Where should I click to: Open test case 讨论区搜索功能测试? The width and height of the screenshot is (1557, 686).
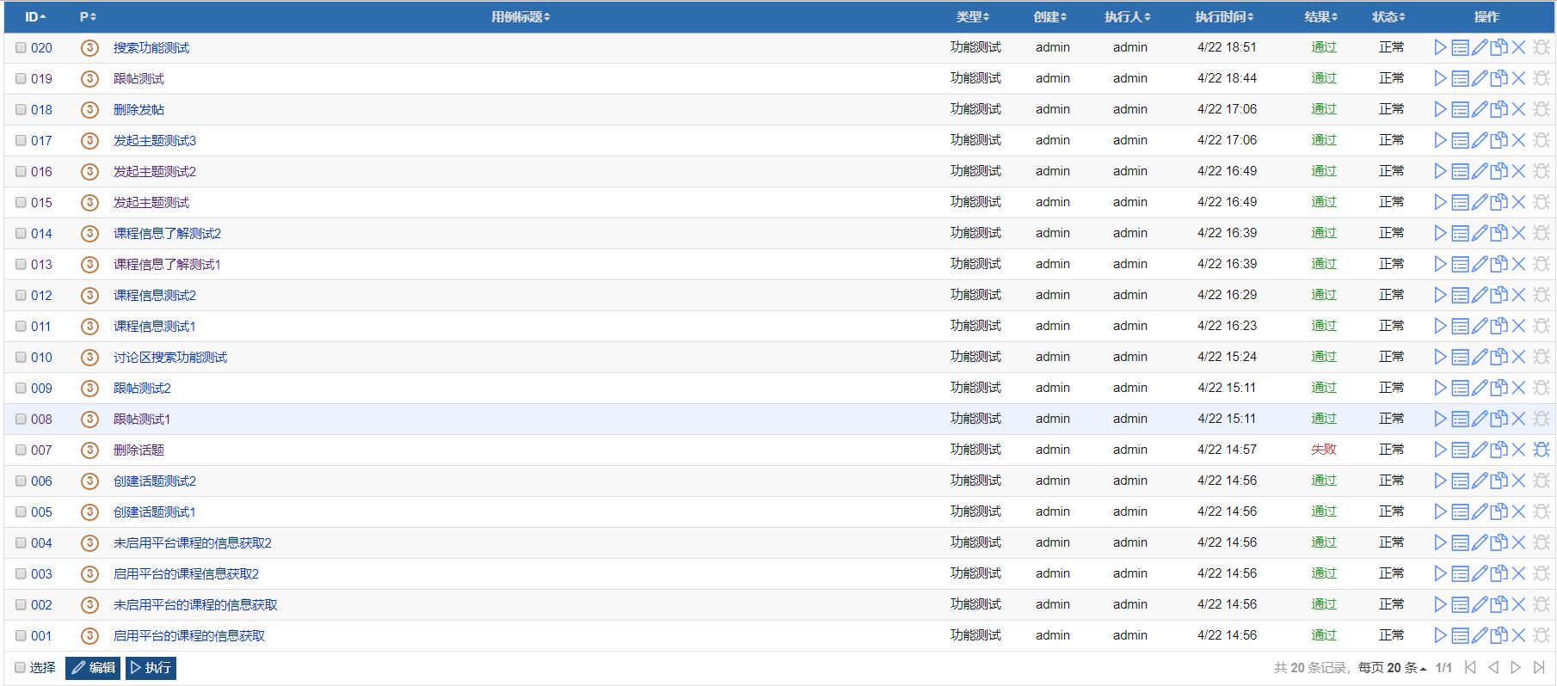tap(170, 358)
